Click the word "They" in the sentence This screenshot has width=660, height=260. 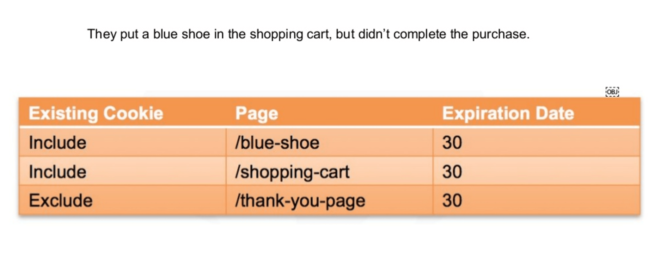pyautogui.click(x=102, y=34)
